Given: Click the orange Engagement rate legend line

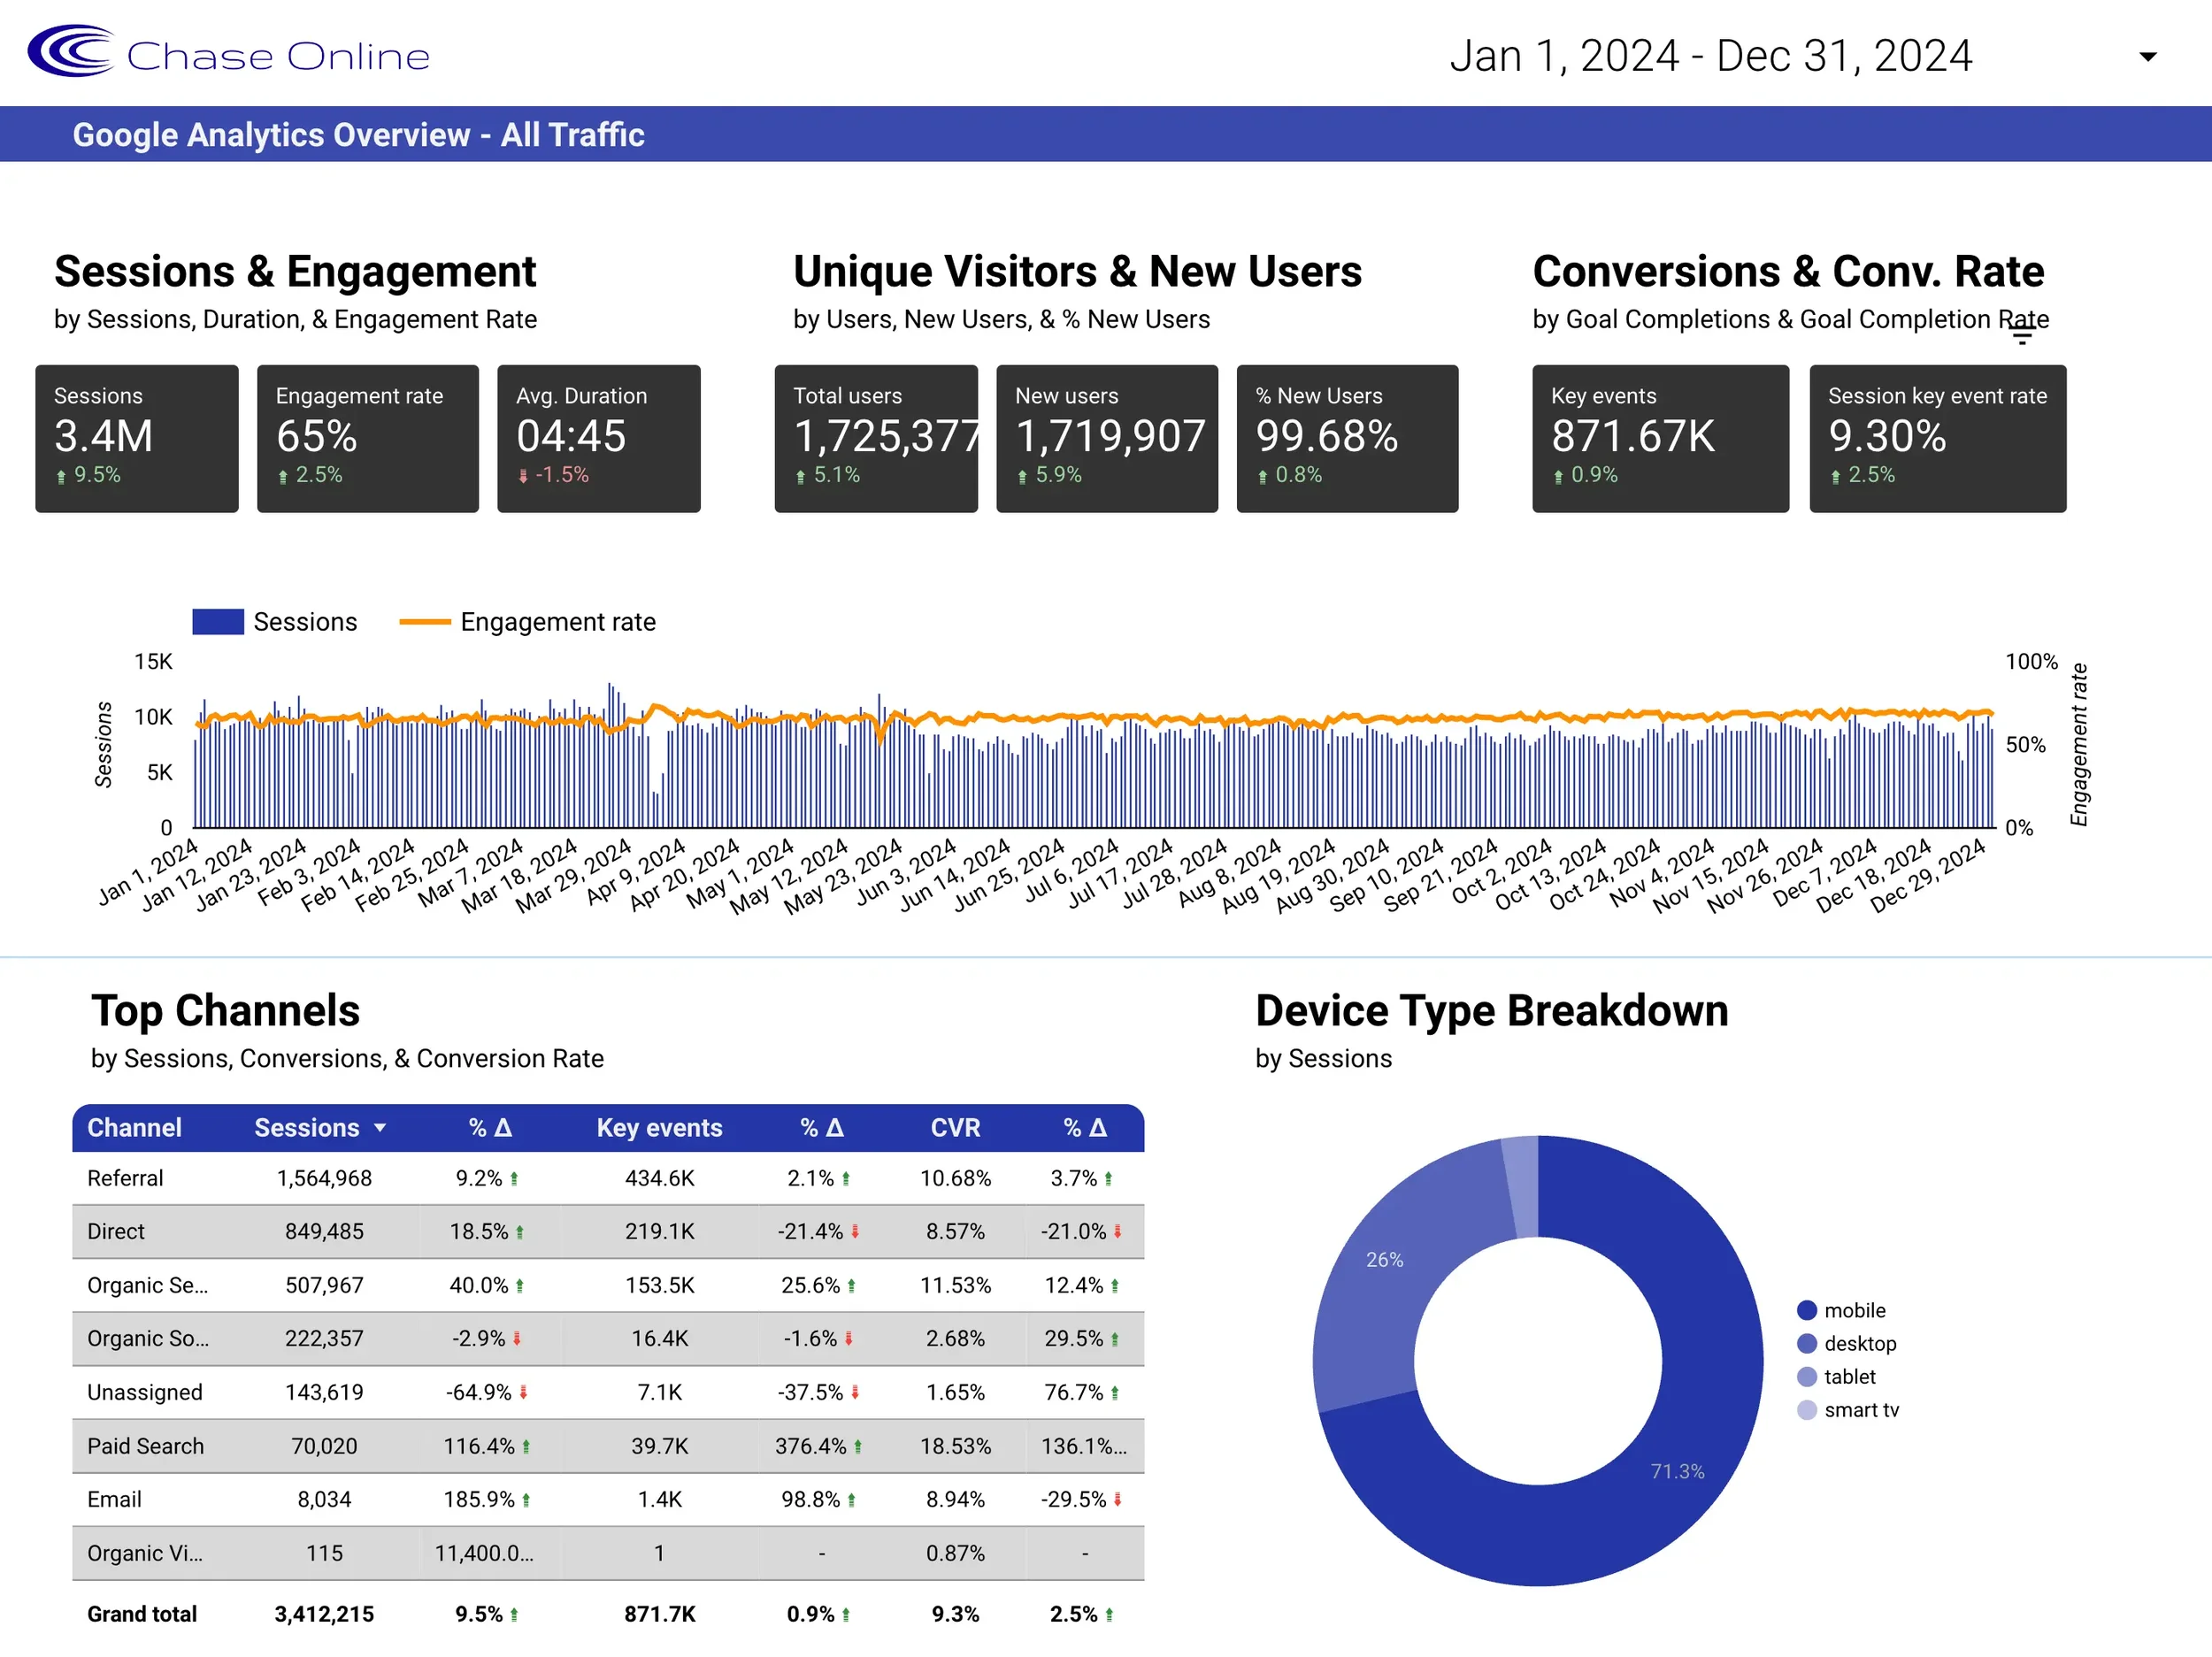Looking at the screenshot, I should coord(425,622).
